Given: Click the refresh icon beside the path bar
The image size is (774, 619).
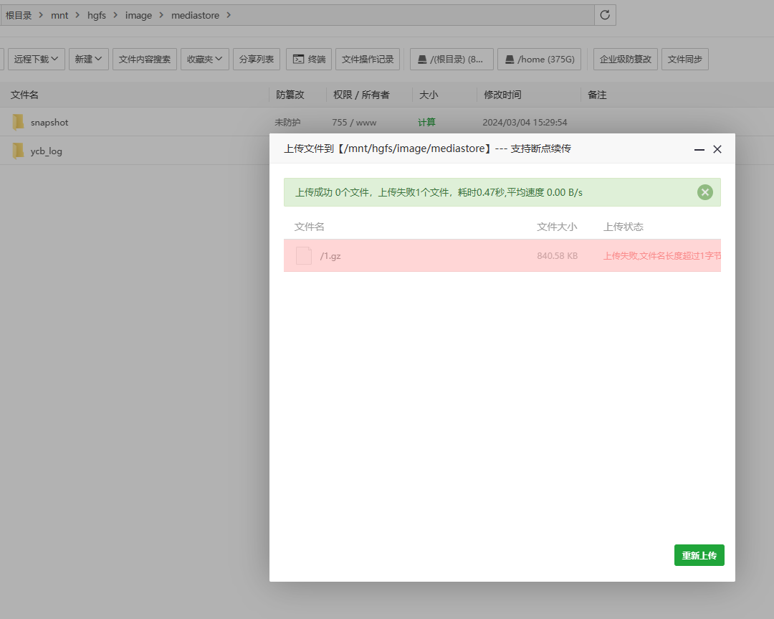Looking at the screenshot, I should point(605,15).
